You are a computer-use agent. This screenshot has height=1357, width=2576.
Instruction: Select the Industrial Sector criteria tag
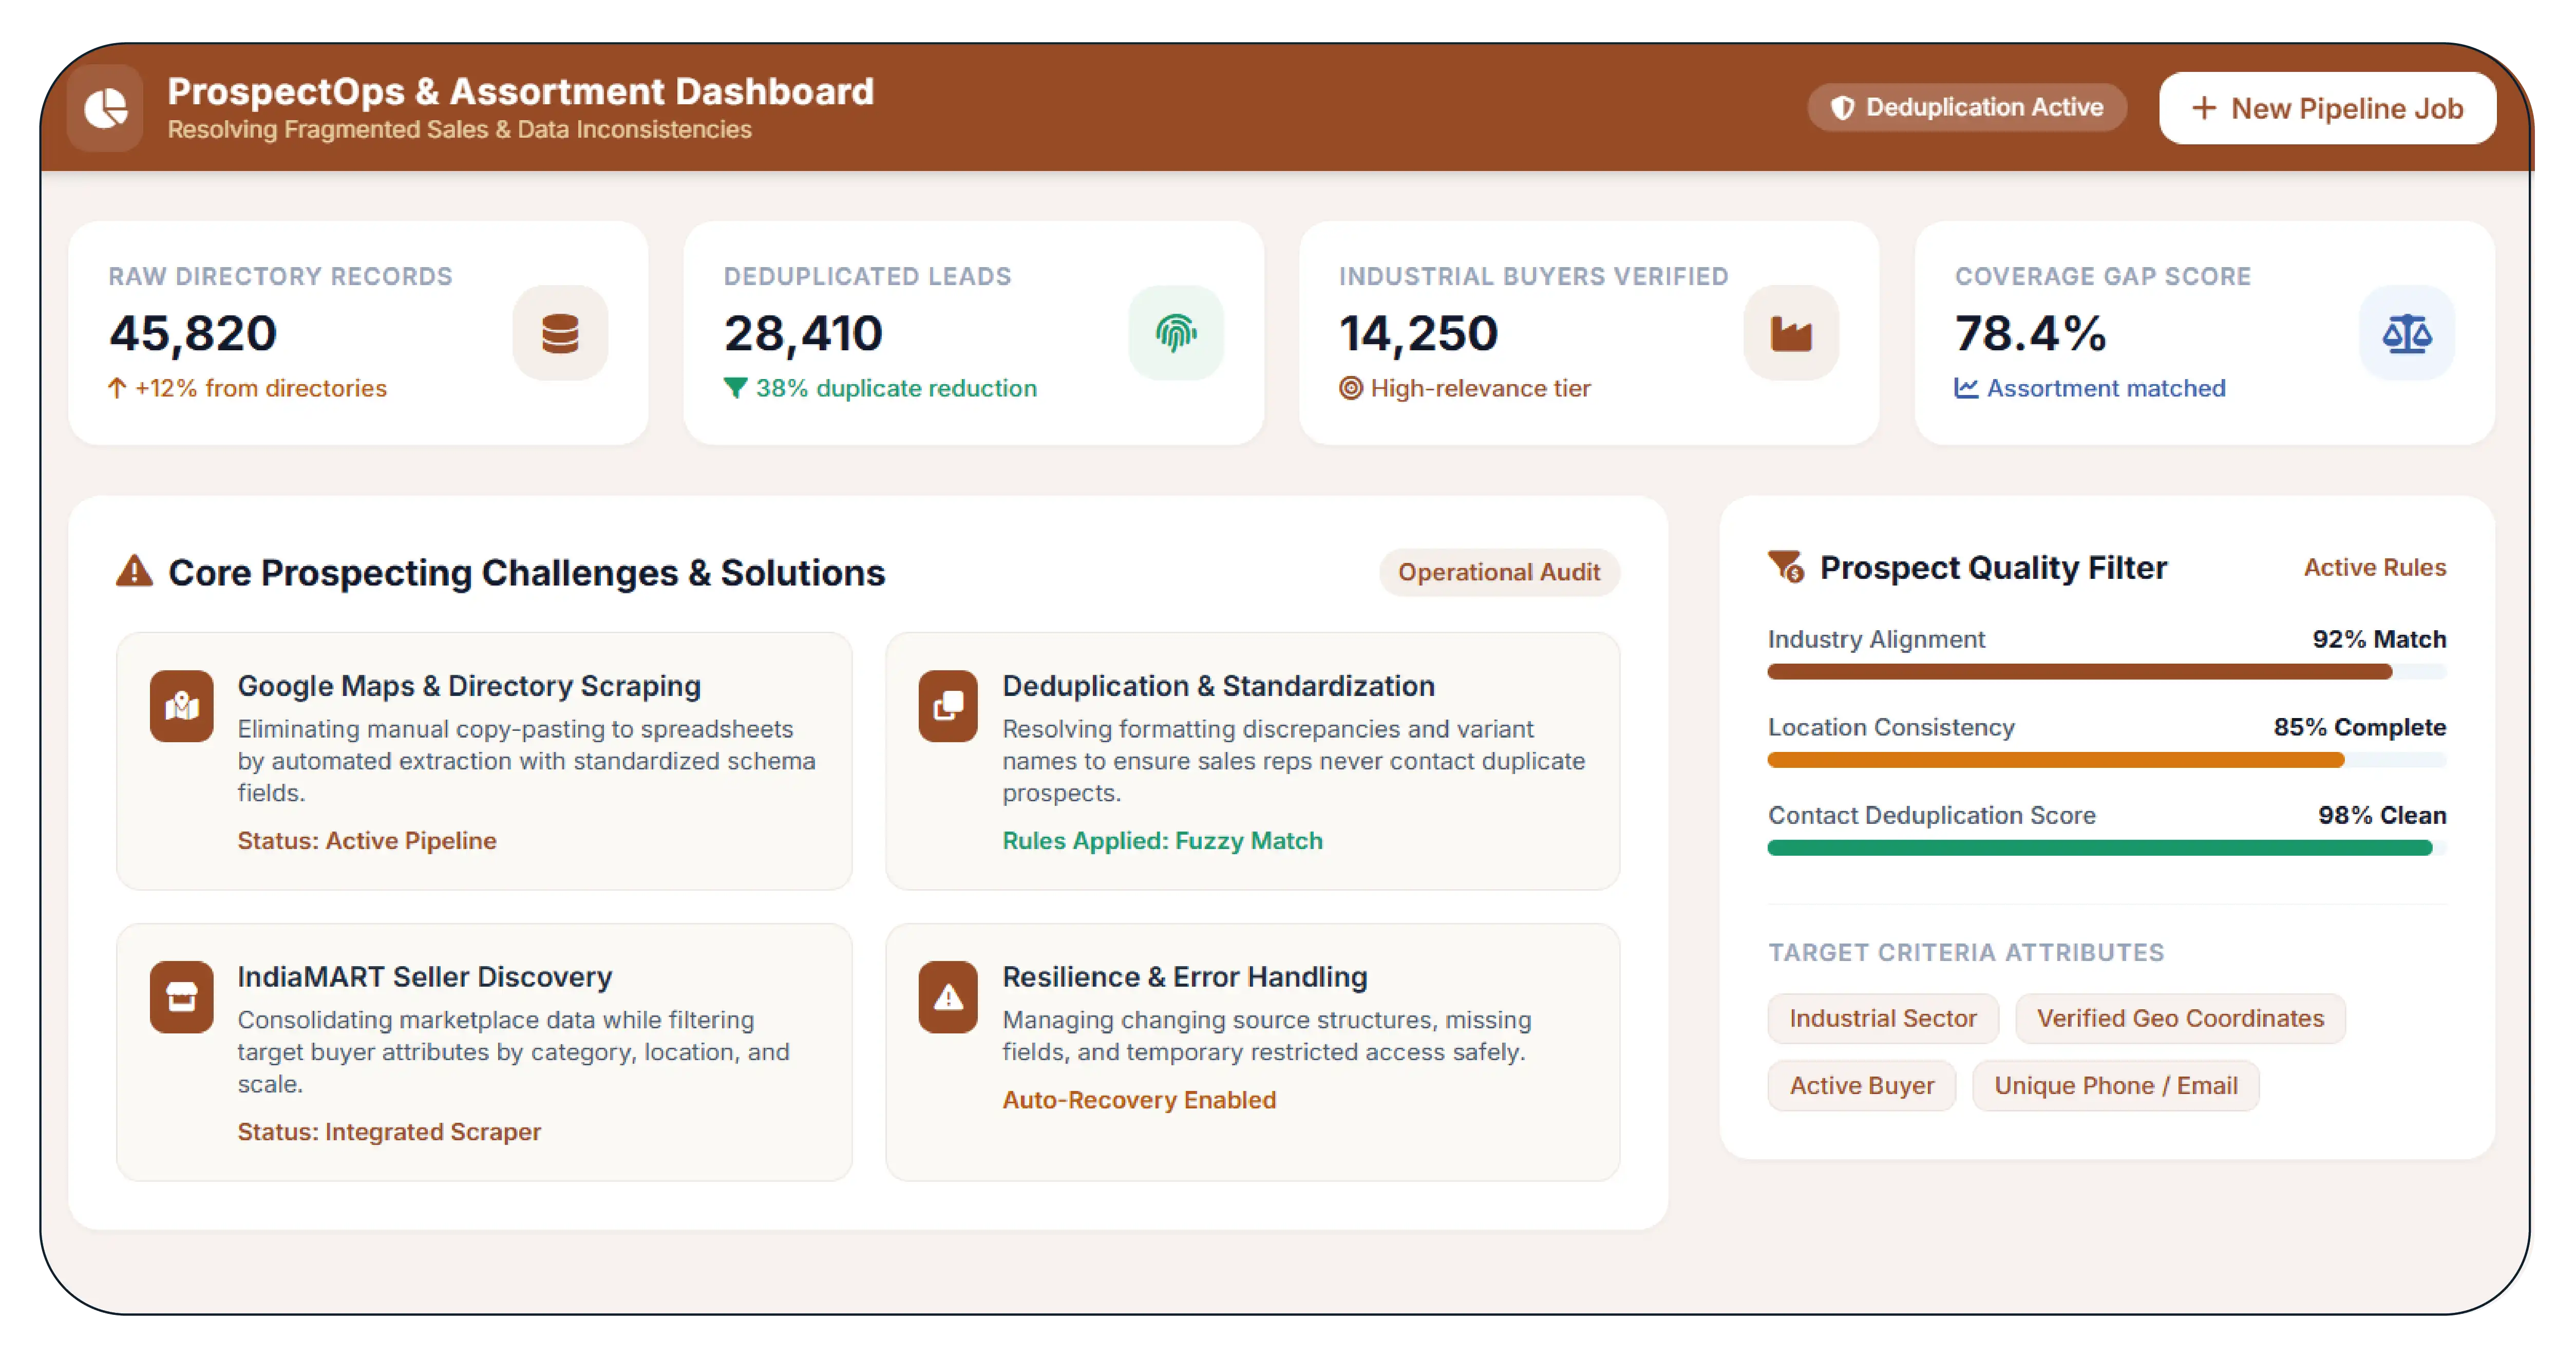[1882, 1018]
